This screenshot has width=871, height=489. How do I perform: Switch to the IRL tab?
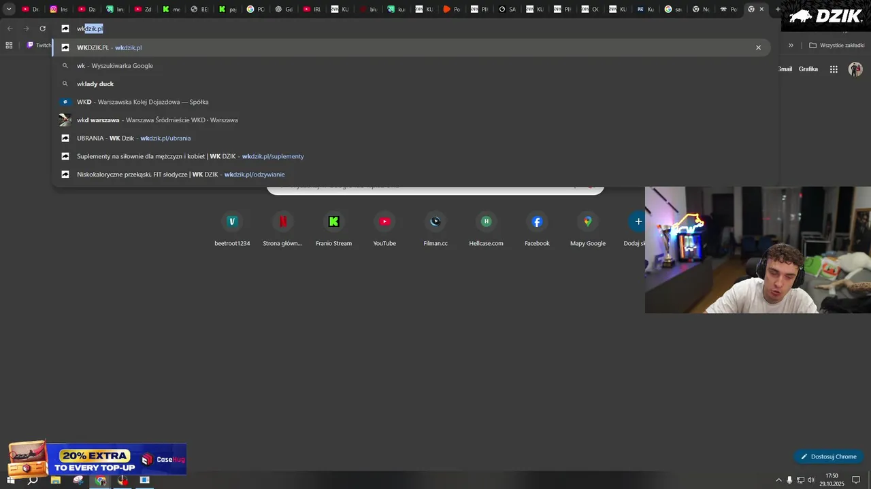(x=312, y=10)
